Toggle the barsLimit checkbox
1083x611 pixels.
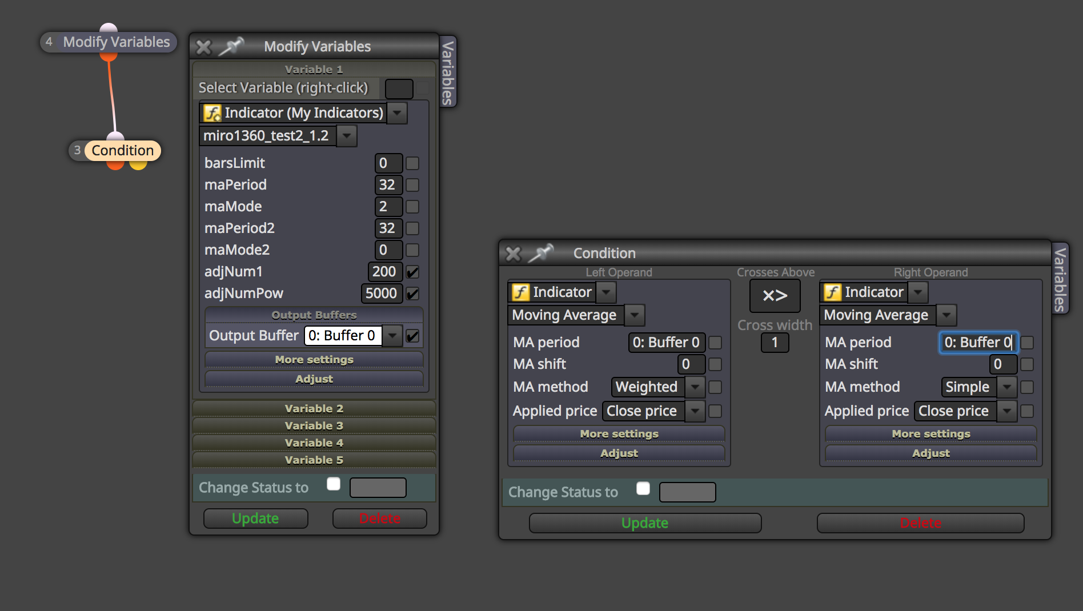point(412,163)
